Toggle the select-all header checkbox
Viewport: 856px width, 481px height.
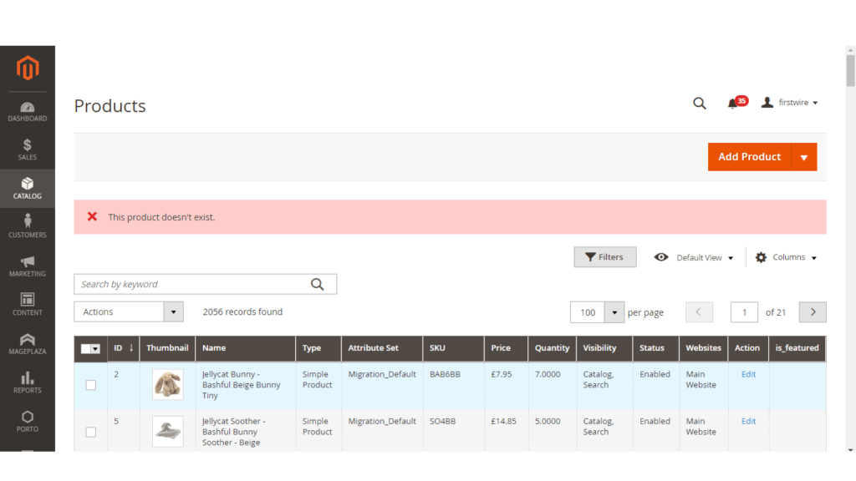[x=86, y=348]
